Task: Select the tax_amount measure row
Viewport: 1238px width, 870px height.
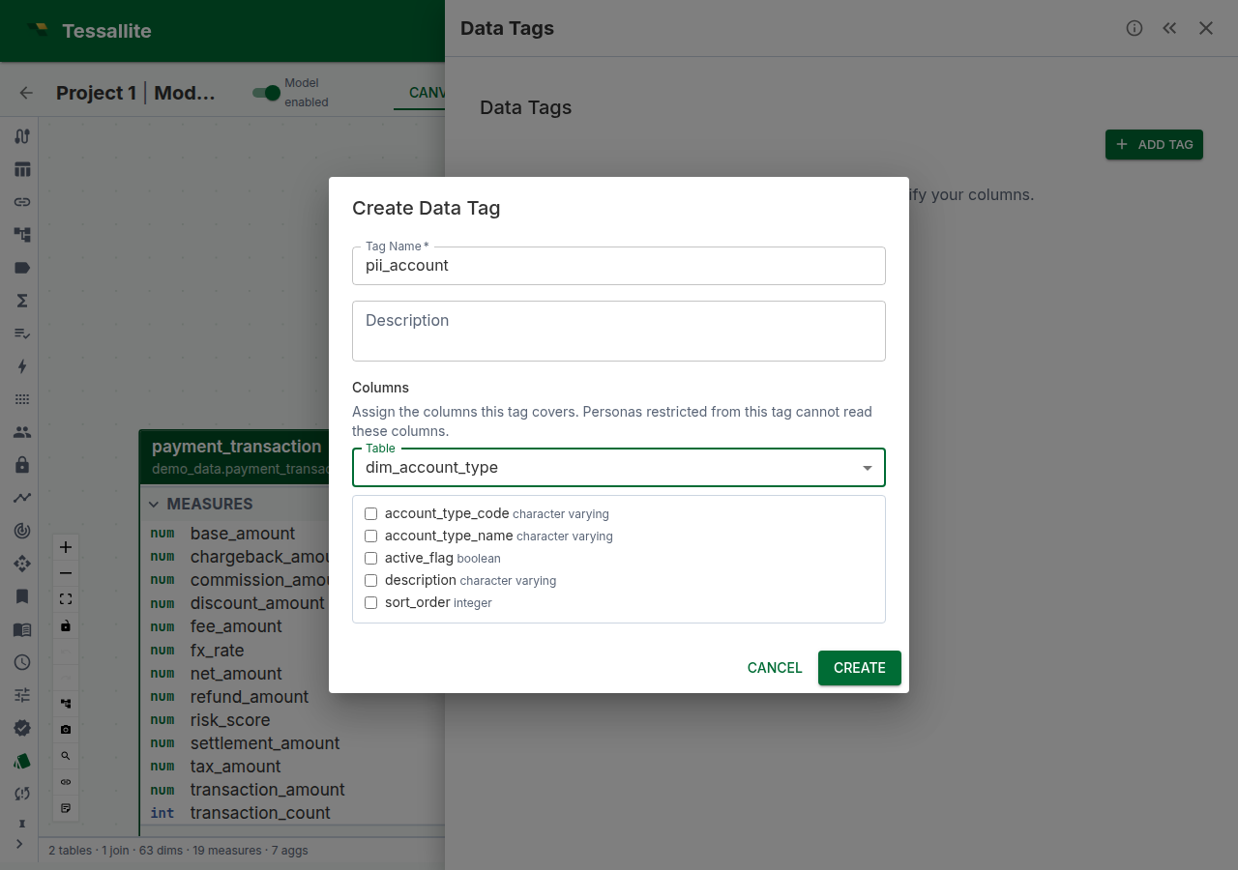Action: point(292,767)
